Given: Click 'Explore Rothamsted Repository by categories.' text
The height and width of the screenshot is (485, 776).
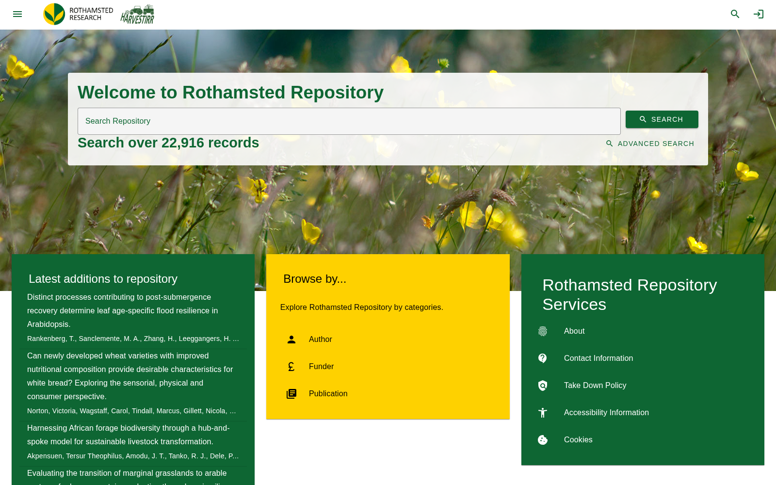Looking at the screenshot, I should click(x=362, y=307).
